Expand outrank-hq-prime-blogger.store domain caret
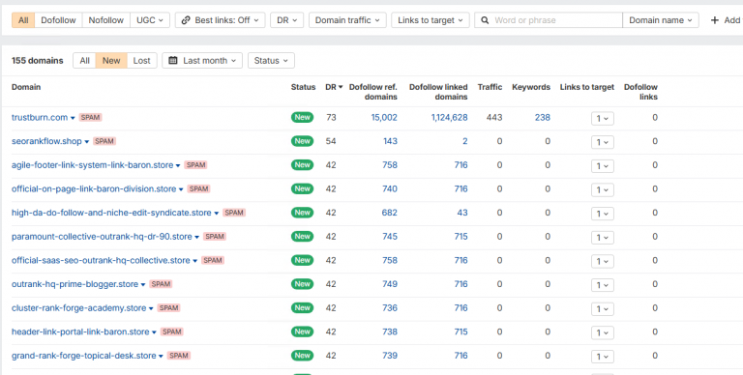This screenshot has width=743, height=375. [142, 284]
